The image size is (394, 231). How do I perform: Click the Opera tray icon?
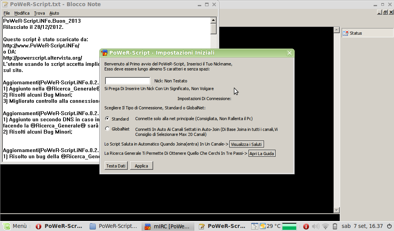click(306, 226)
